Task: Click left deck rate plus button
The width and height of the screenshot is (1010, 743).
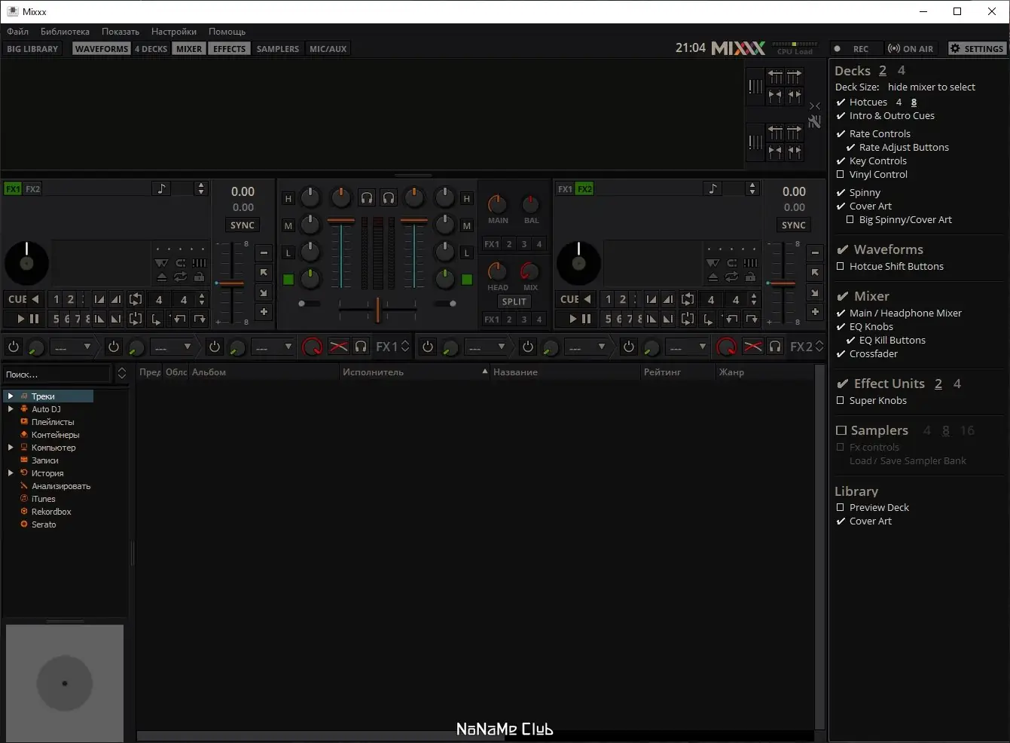Action: coord(264,311)
